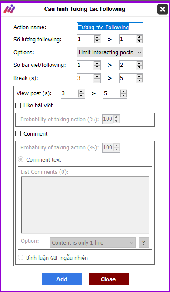This screenshot has width=170, height=292.
Task: Decrease second Số lượng following value
Action: (x=139, y=41)
